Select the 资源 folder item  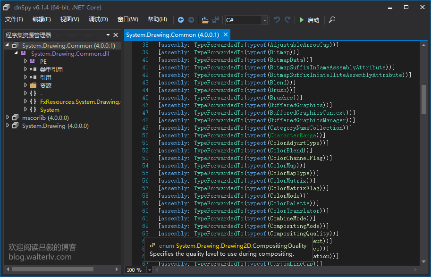click(x=45, y=85)
